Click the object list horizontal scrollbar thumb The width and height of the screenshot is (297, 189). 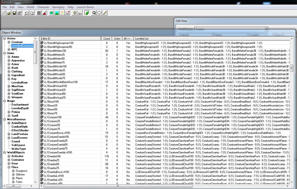[x=118, y=186]
